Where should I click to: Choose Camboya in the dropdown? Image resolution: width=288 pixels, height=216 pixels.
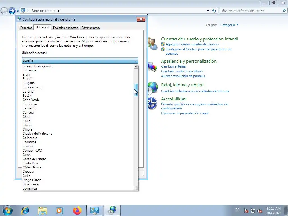78,104
